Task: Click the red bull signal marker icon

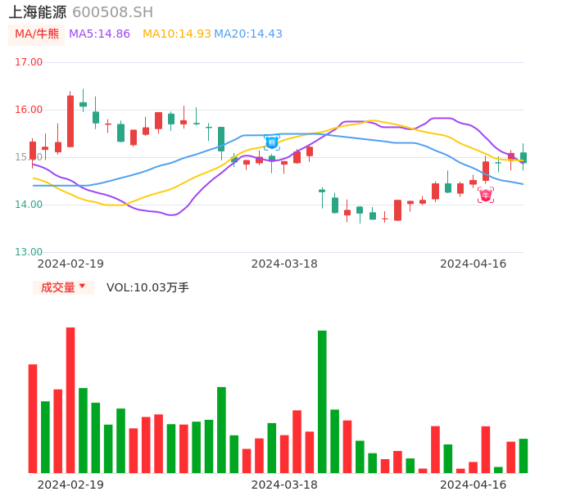Action: pyautogui.click(x=486, y=195)
